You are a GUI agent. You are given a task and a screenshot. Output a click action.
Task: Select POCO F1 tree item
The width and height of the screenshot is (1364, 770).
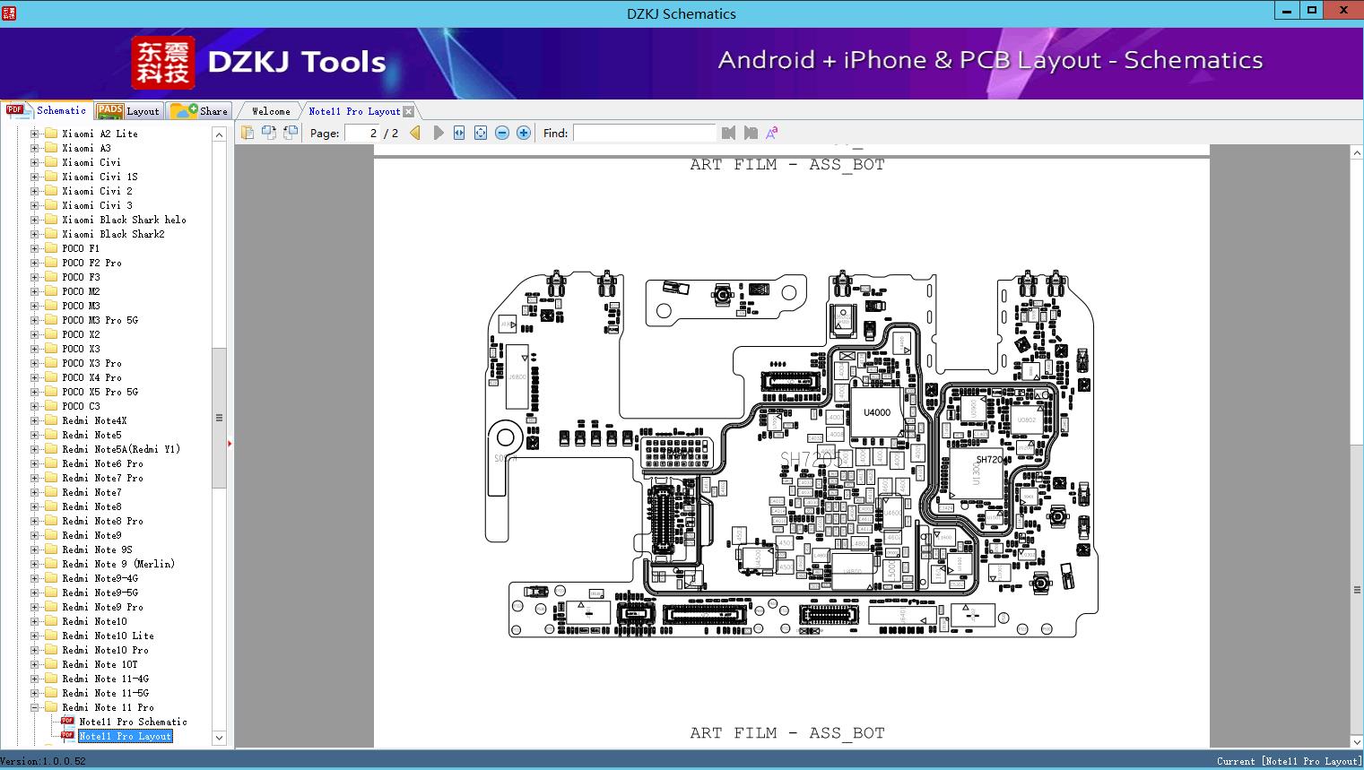(x=81, y=248)
